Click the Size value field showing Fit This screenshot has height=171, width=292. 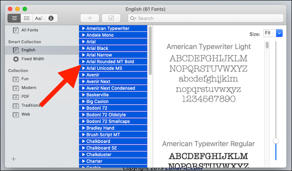270,33
